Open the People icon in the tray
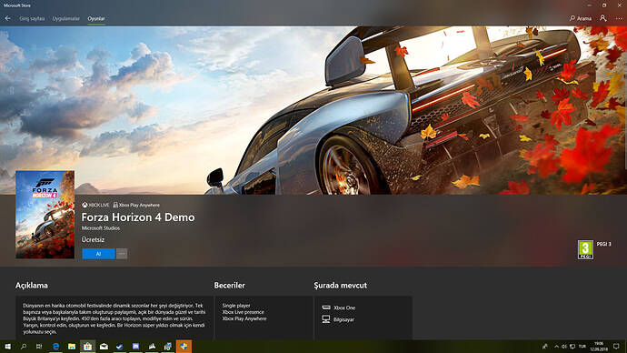 (544, 347)
